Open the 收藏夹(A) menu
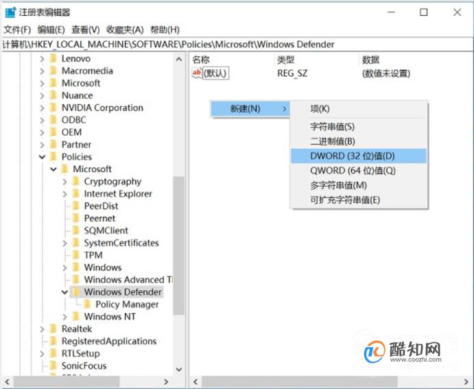 click(125, 30)
